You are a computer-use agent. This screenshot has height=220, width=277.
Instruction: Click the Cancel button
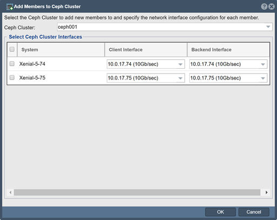pyautogui.click(x=254, y=212)
